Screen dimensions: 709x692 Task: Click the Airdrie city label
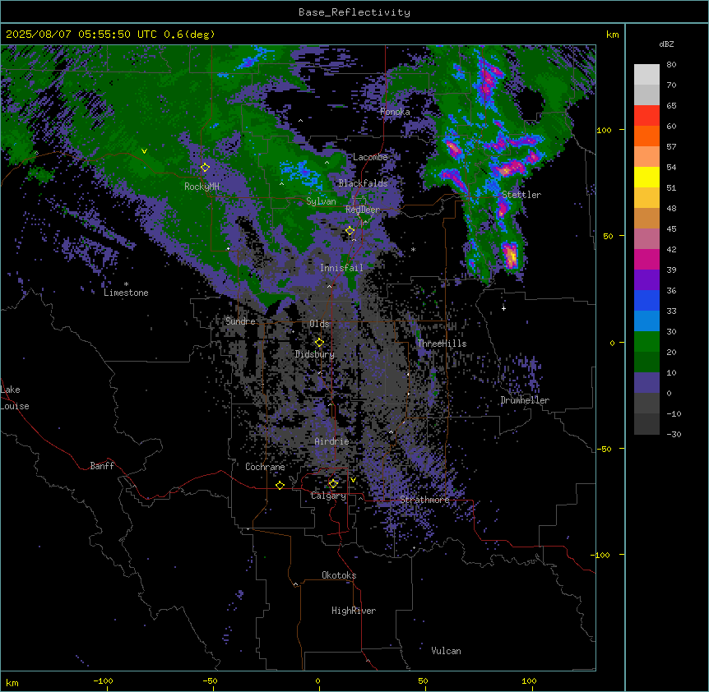click(331, 441)
